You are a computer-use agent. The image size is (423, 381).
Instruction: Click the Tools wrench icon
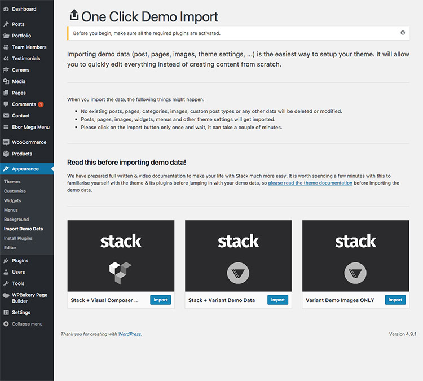6,283
